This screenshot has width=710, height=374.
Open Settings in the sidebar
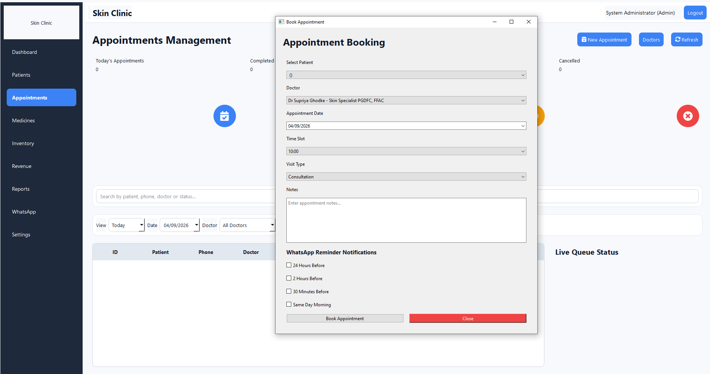(x=42, y=234)
